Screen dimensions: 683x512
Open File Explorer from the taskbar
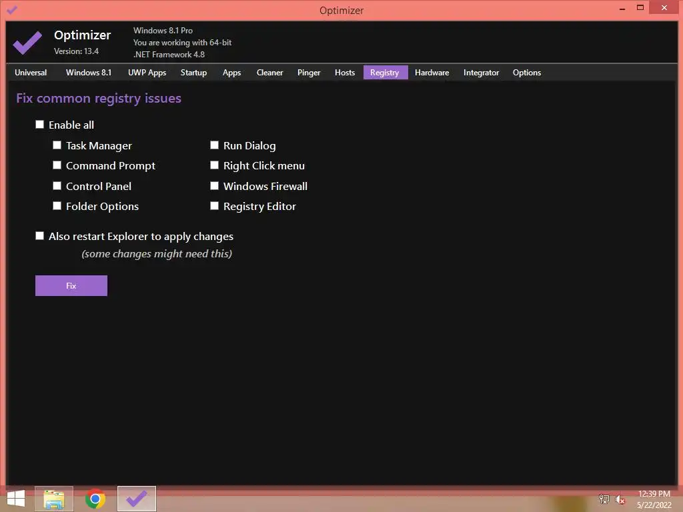coord(54,499)
